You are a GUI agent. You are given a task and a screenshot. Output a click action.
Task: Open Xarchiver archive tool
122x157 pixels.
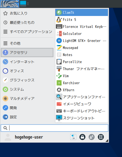point(82,83)
